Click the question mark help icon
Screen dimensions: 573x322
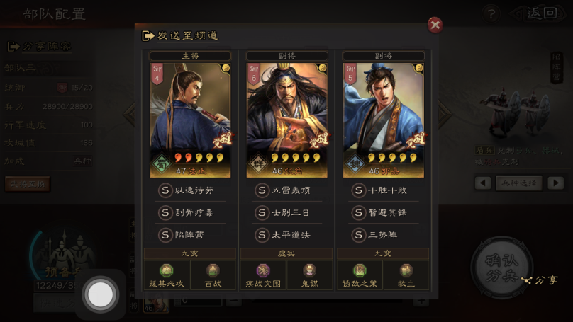[491, 14]
